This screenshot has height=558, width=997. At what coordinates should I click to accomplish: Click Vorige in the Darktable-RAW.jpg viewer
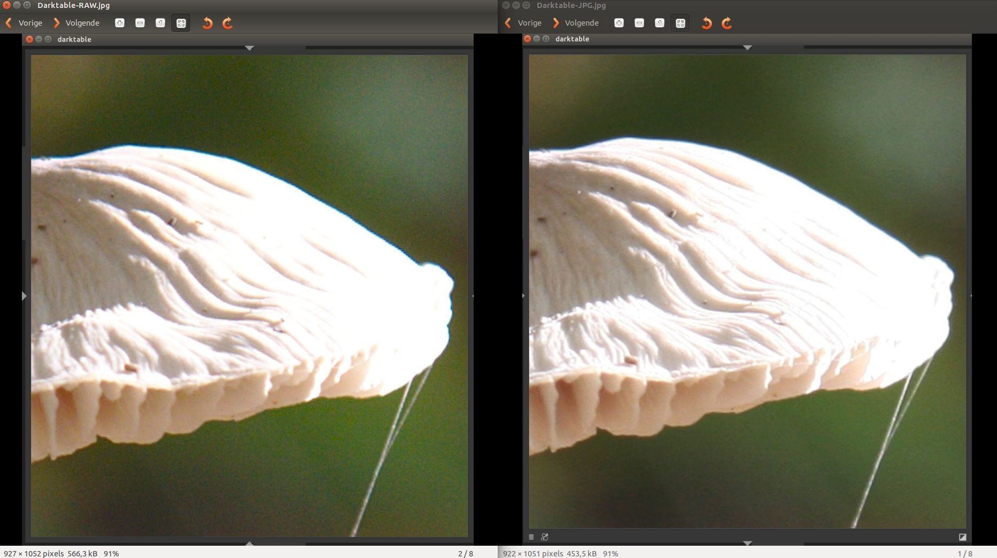coord(24,23)
